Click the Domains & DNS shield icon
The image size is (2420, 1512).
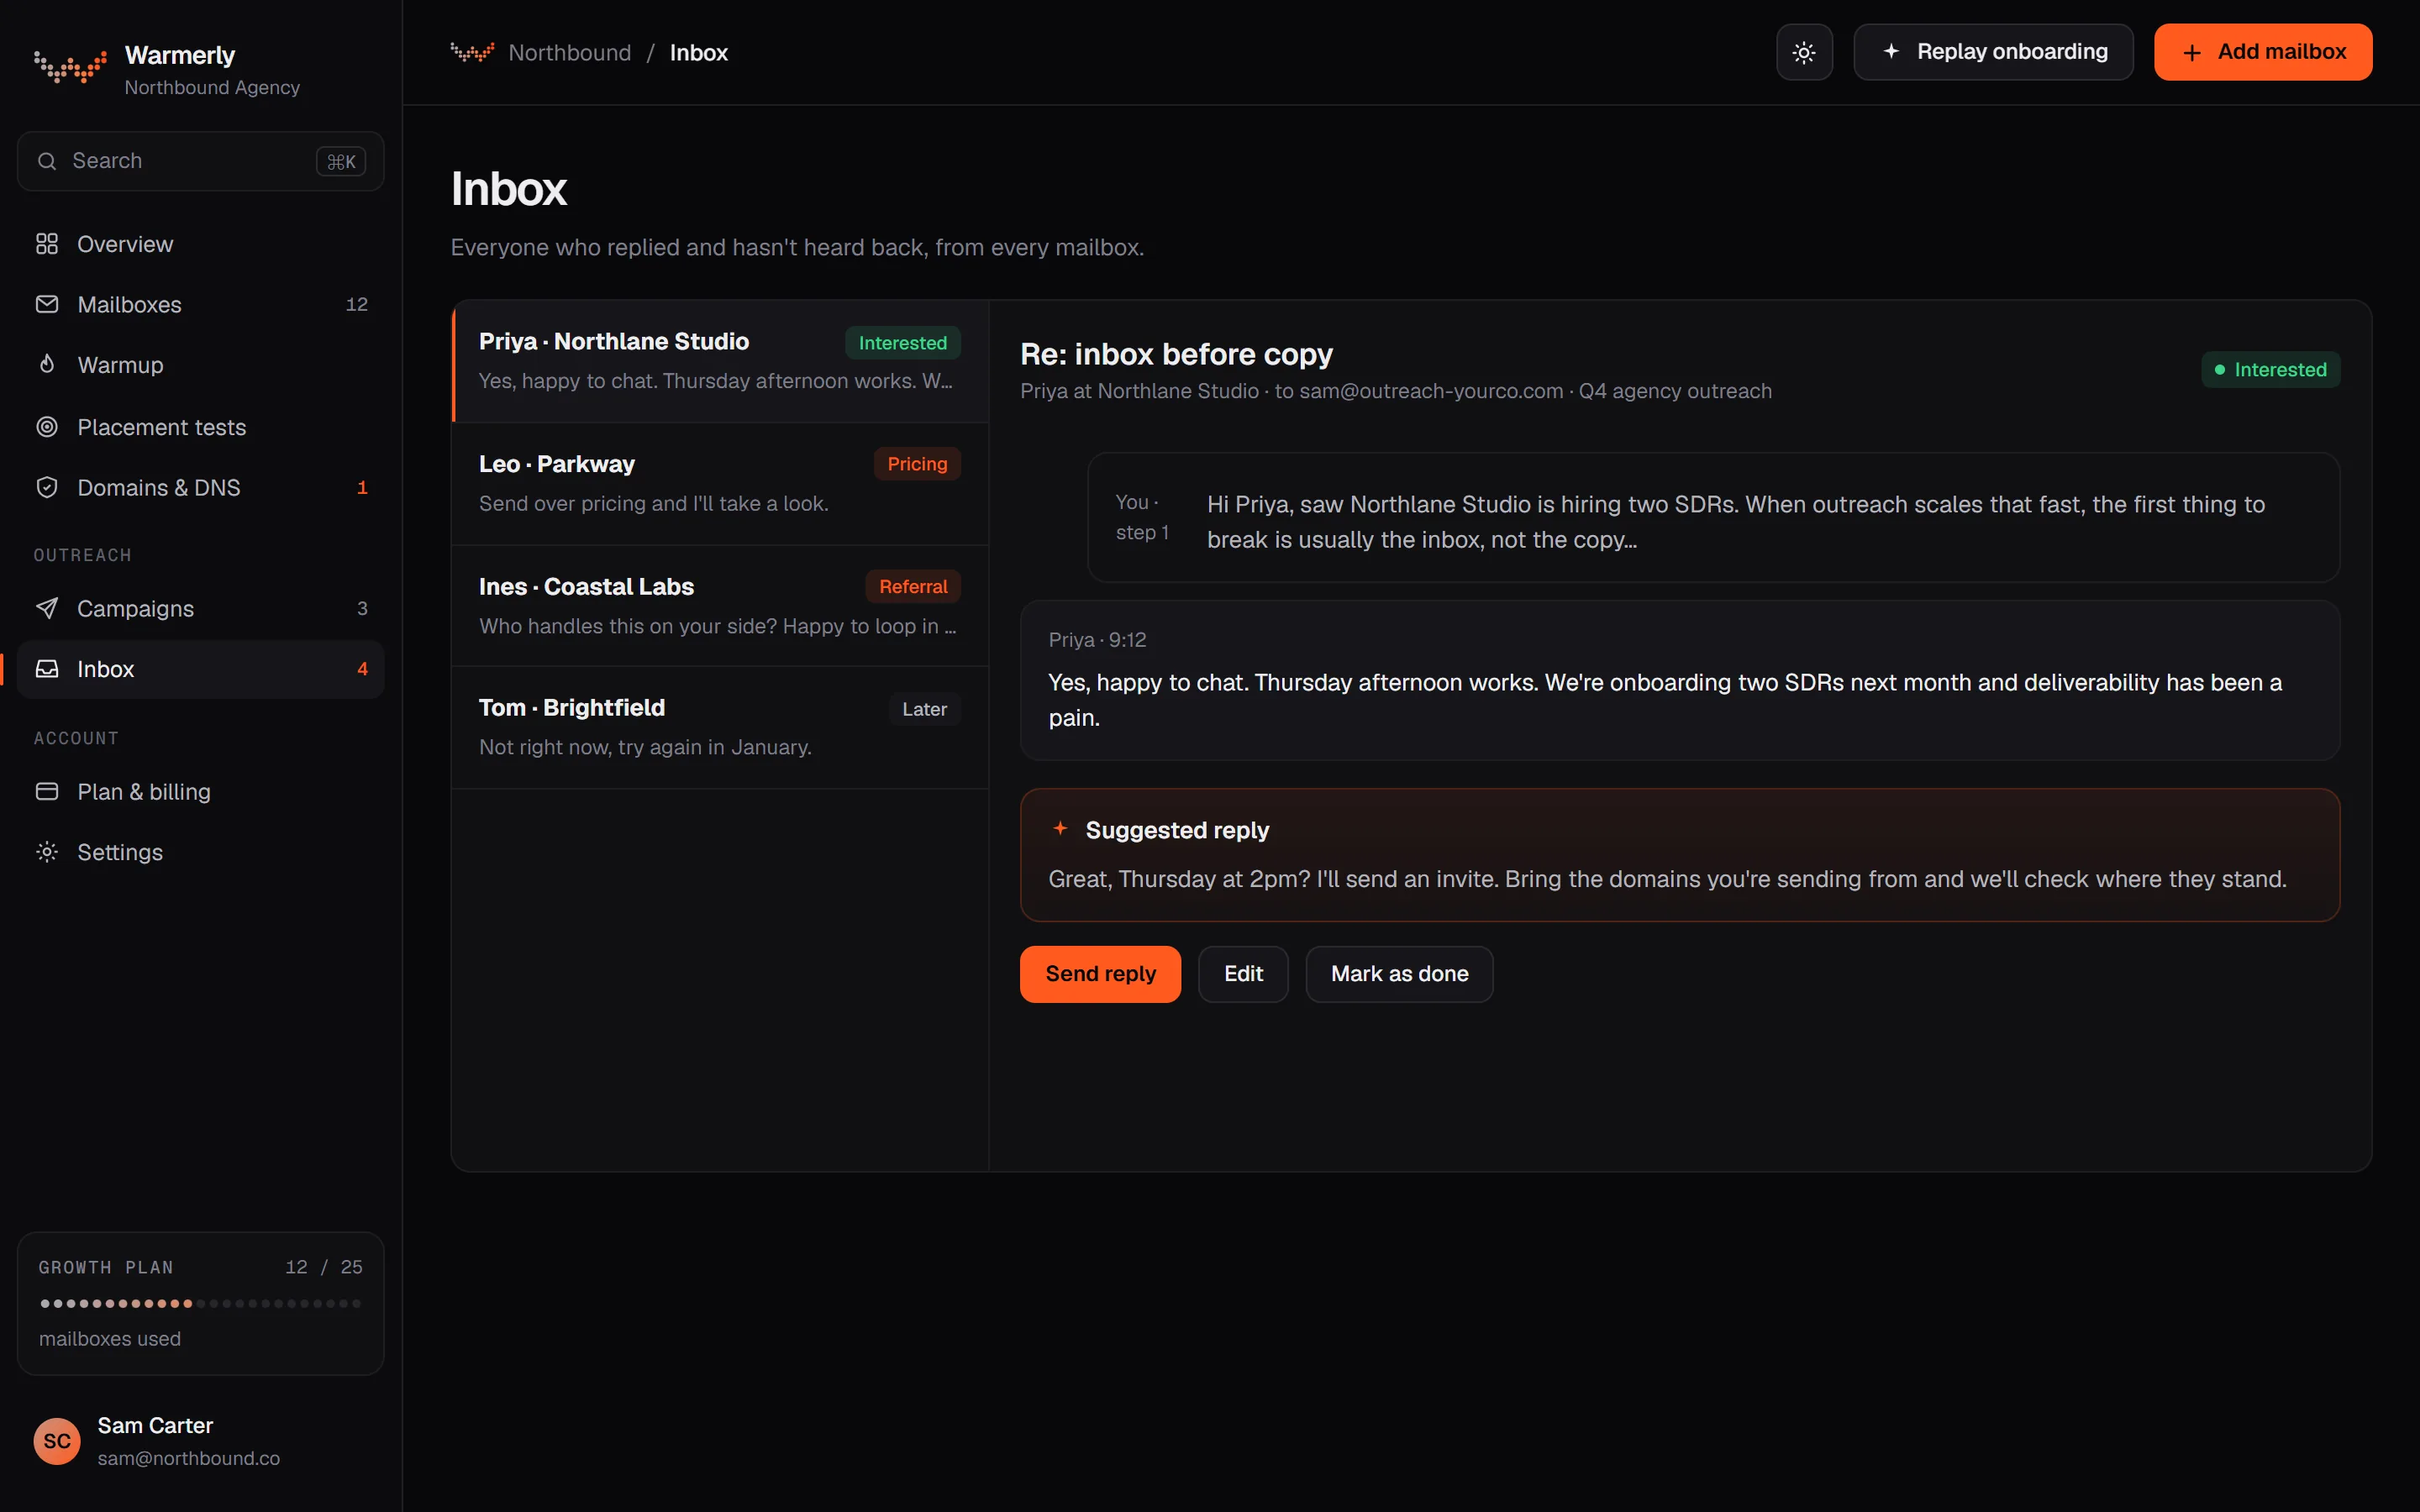click(x=47, y=487)
